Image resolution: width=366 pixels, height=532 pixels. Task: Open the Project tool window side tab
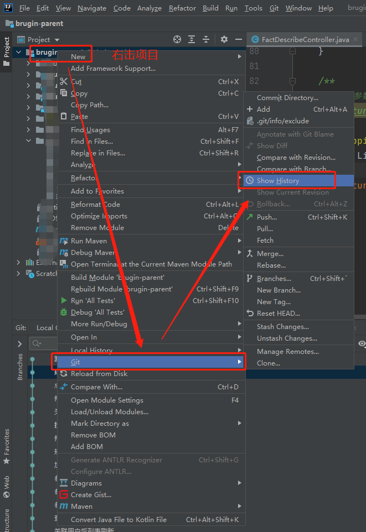[7, 51]
